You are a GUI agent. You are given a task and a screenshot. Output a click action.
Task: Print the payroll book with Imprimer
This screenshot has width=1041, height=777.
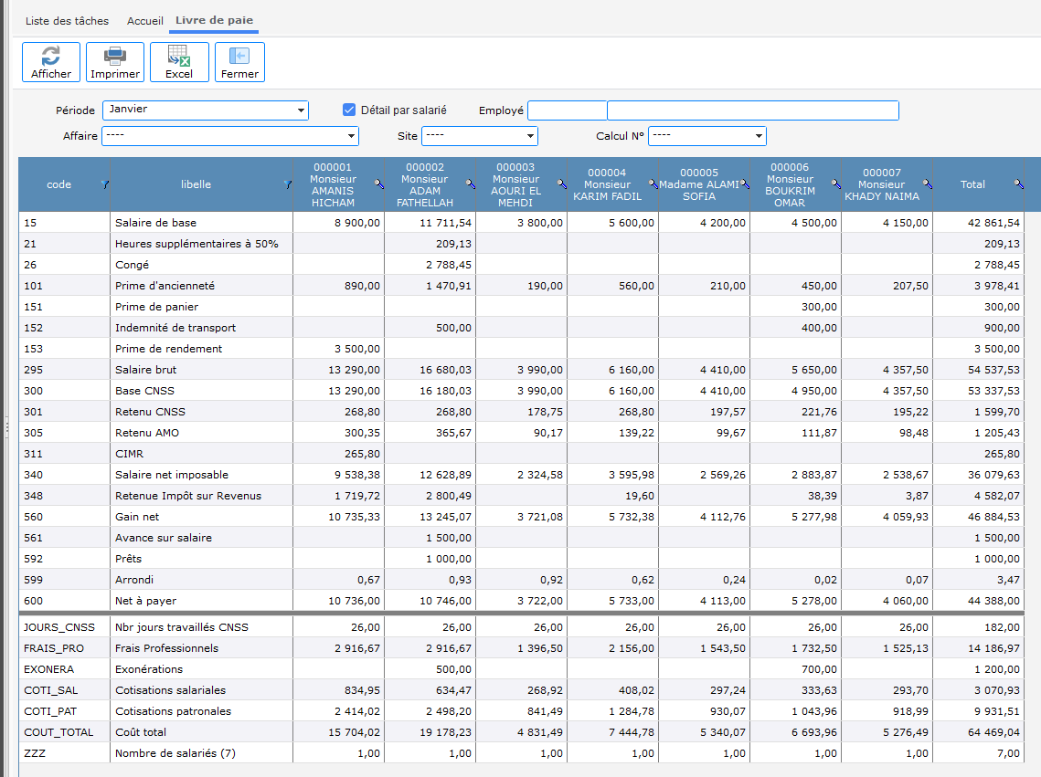click(115, 62)
